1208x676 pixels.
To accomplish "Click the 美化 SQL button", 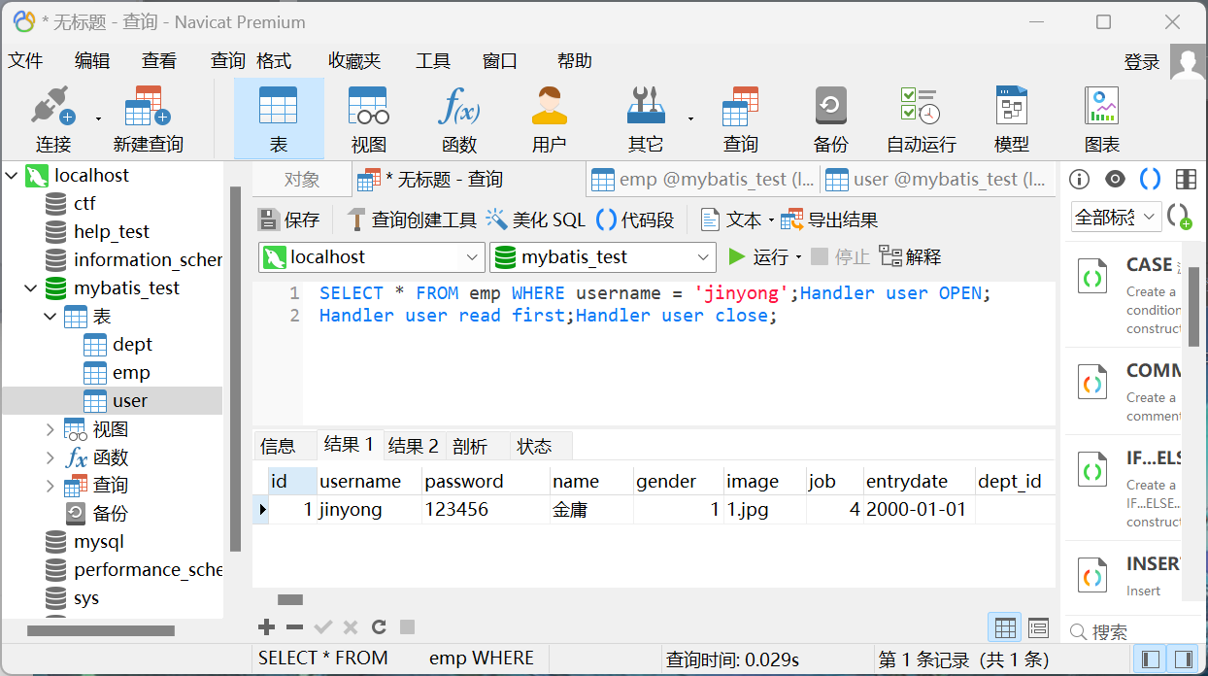I will (x=536, y=220).
